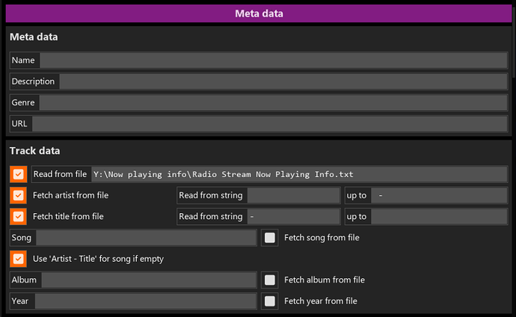Viewport: 516px width, 317px height.
Task: Click artist Read from string field
Action: pyautogui.click(x=293, y=195)
